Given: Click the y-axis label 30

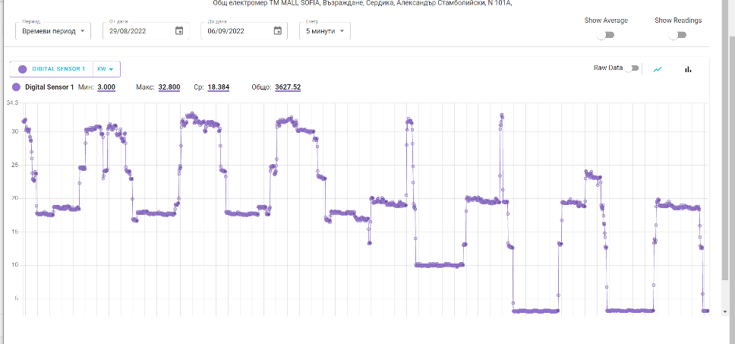Looking at the screenshot, I should click(15, 131).
